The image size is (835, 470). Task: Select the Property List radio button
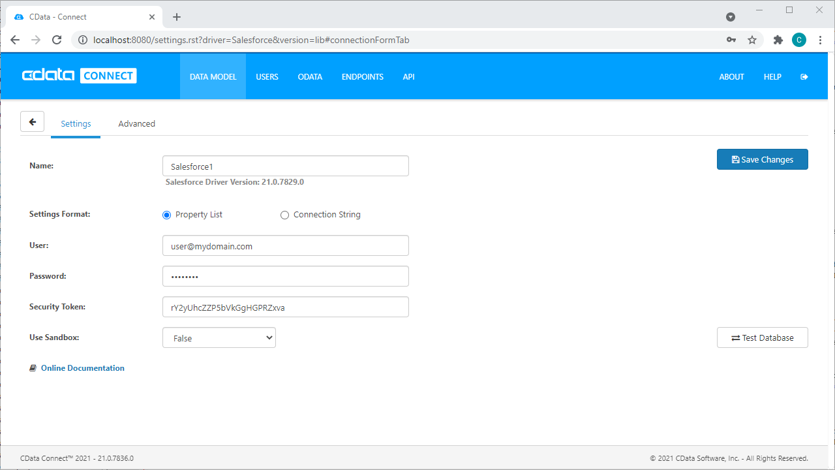tap(167, 215)
